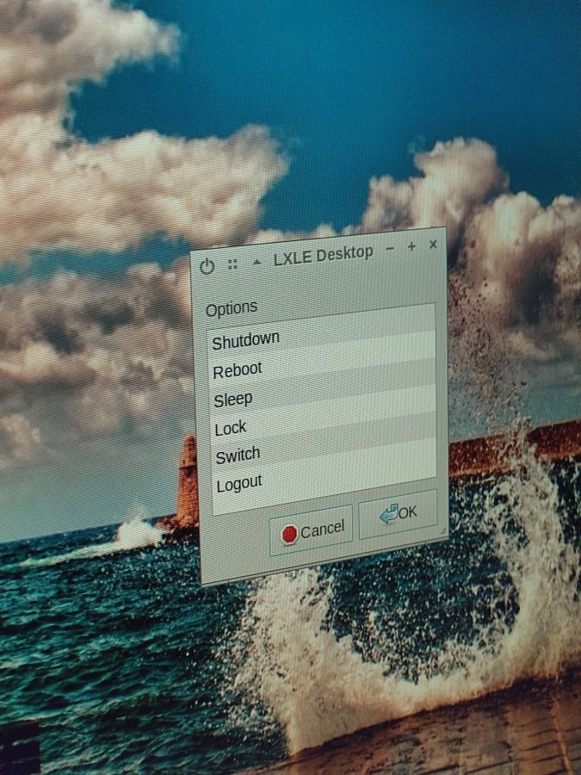581x775 pixels.
Task: Close the LXLE Desktop dialog
Action: [433, 245]
